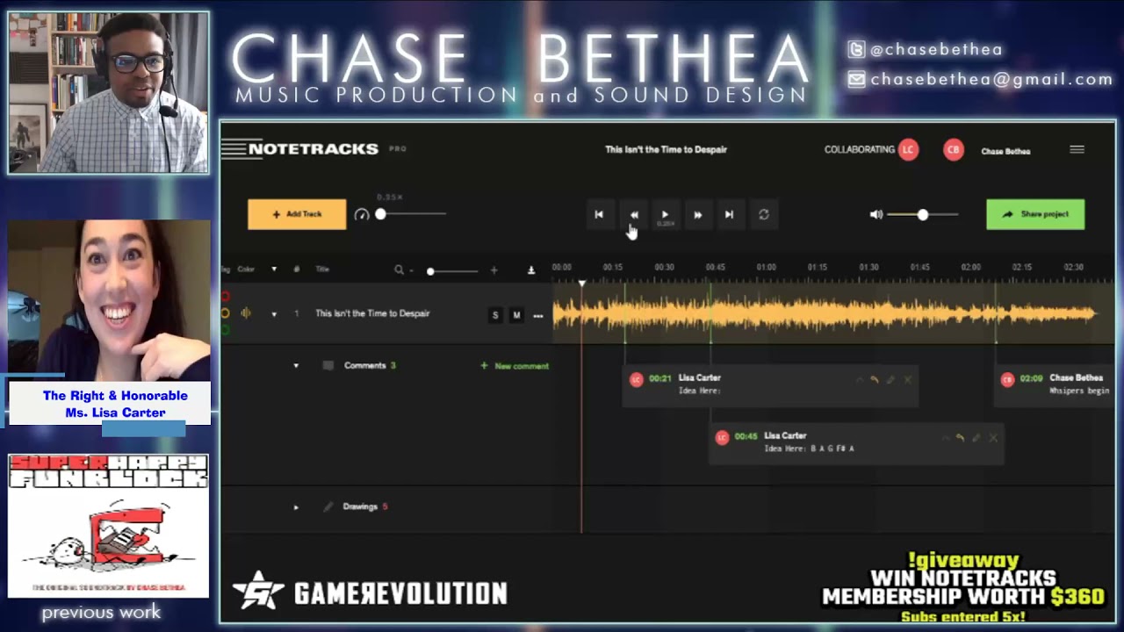
Task: Click the rewind button
Action: [x=634, y=214]
